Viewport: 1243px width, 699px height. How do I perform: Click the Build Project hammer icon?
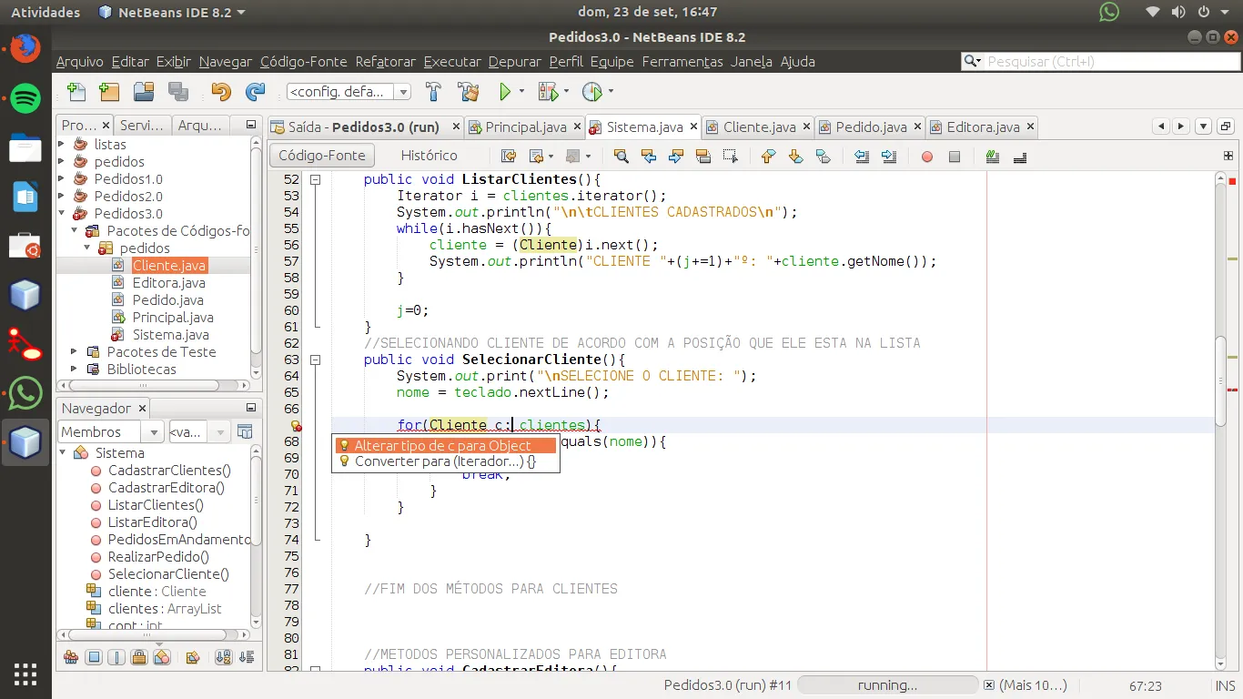click(433, 92)
